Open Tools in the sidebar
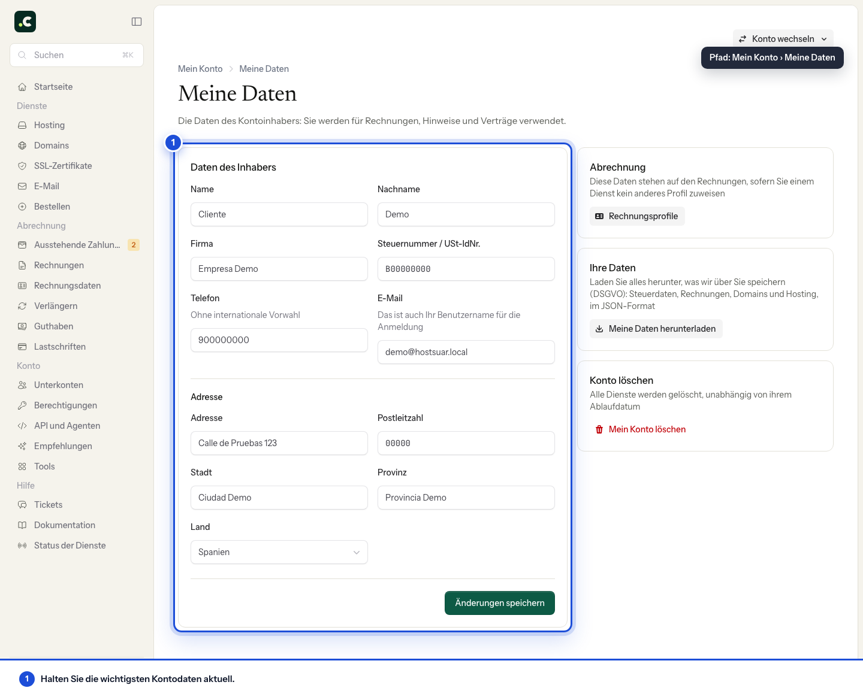This screenshot has width=863, height=697. 77,466
